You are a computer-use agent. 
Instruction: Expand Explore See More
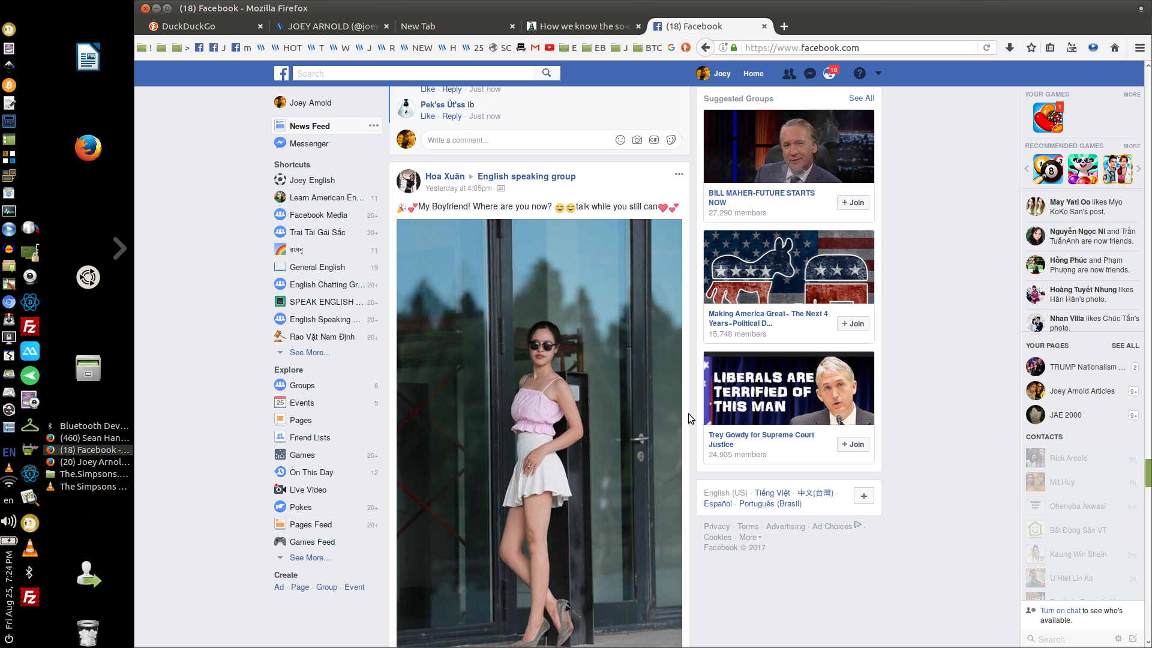tap(310, 557)
